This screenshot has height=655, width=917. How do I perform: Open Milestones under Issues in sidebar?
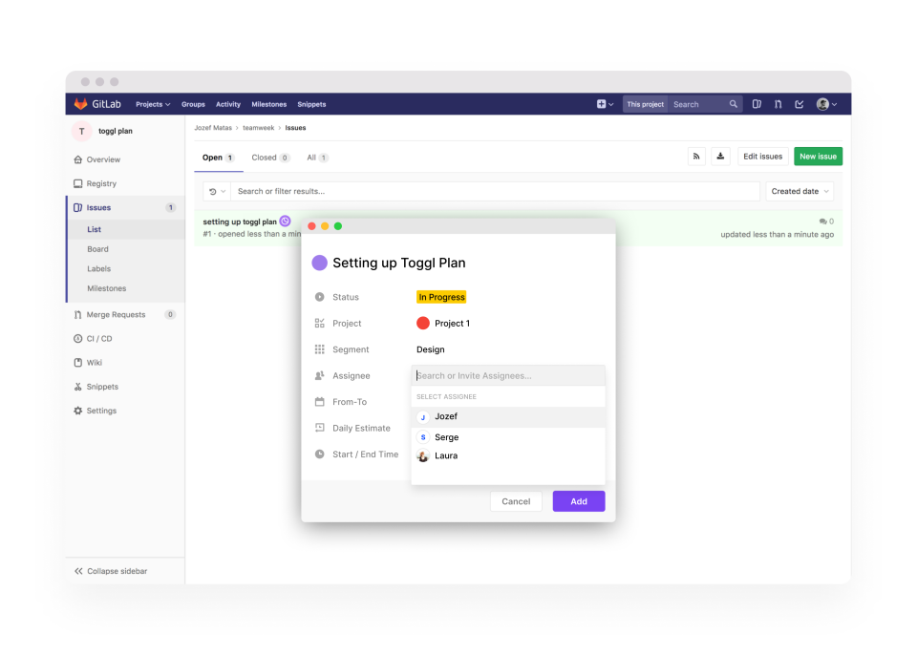pos(106,288)
